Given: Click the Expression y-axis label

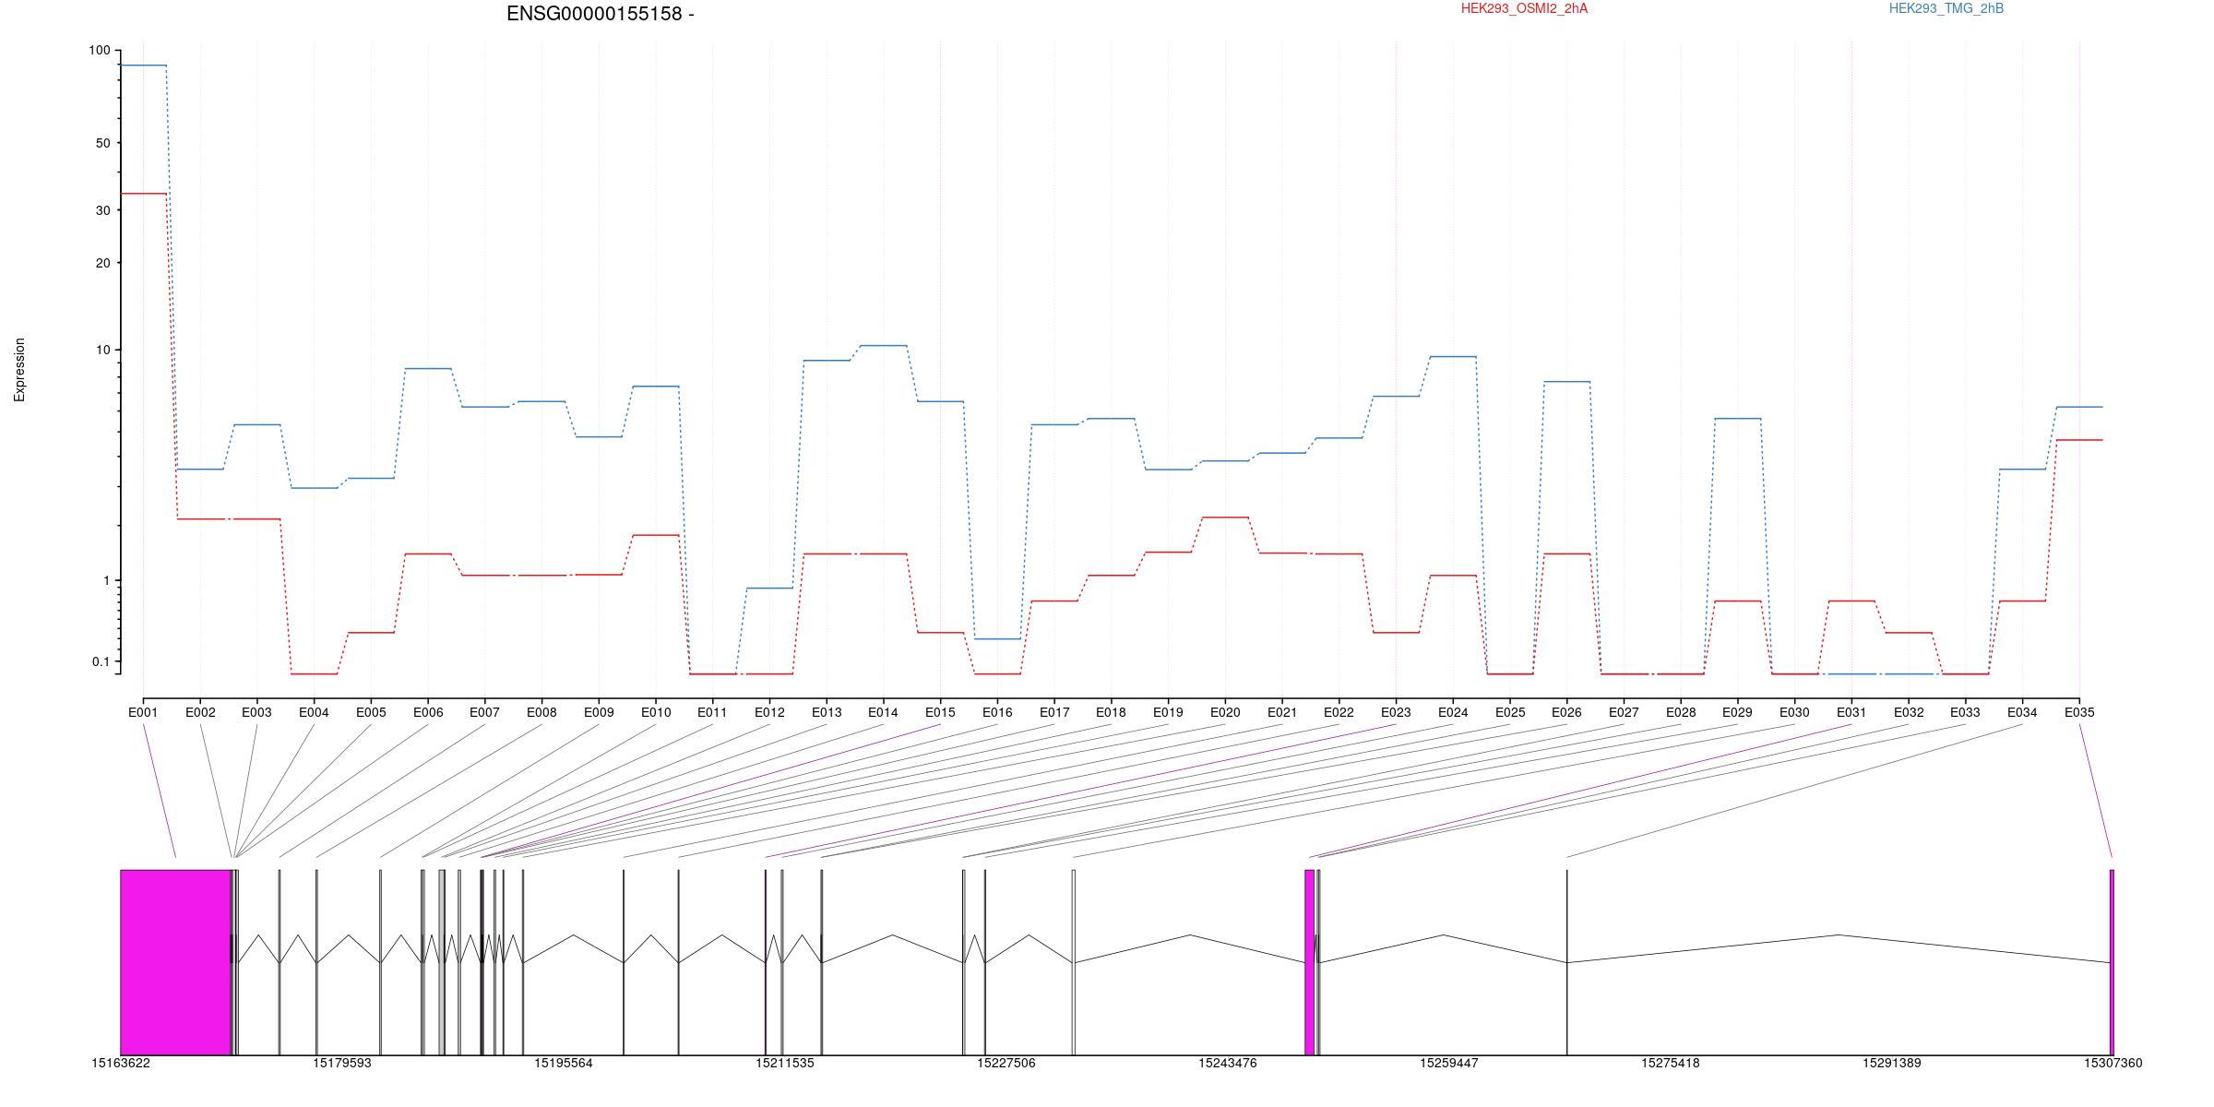Looking at the screenshot, I should (x=19, y=370).
